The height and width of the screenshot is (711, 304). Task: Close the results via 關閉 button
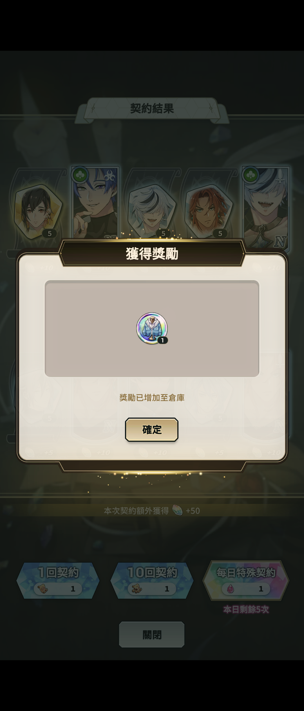(152, 635)
